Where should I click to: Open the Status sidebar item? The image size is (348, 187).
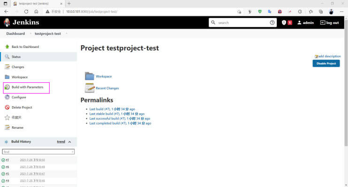(16, 57)
